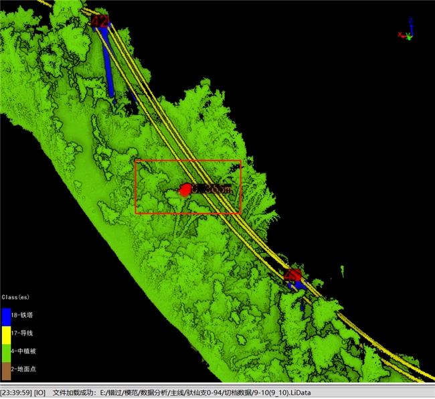The image size is (435, 399).
Task: Click the top edge of red selection rectangle
Action: tap(188, 161)
